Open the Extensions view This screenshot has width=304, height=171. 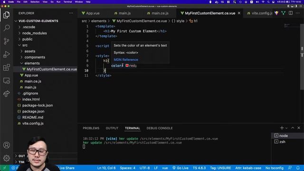pos(6,67)
